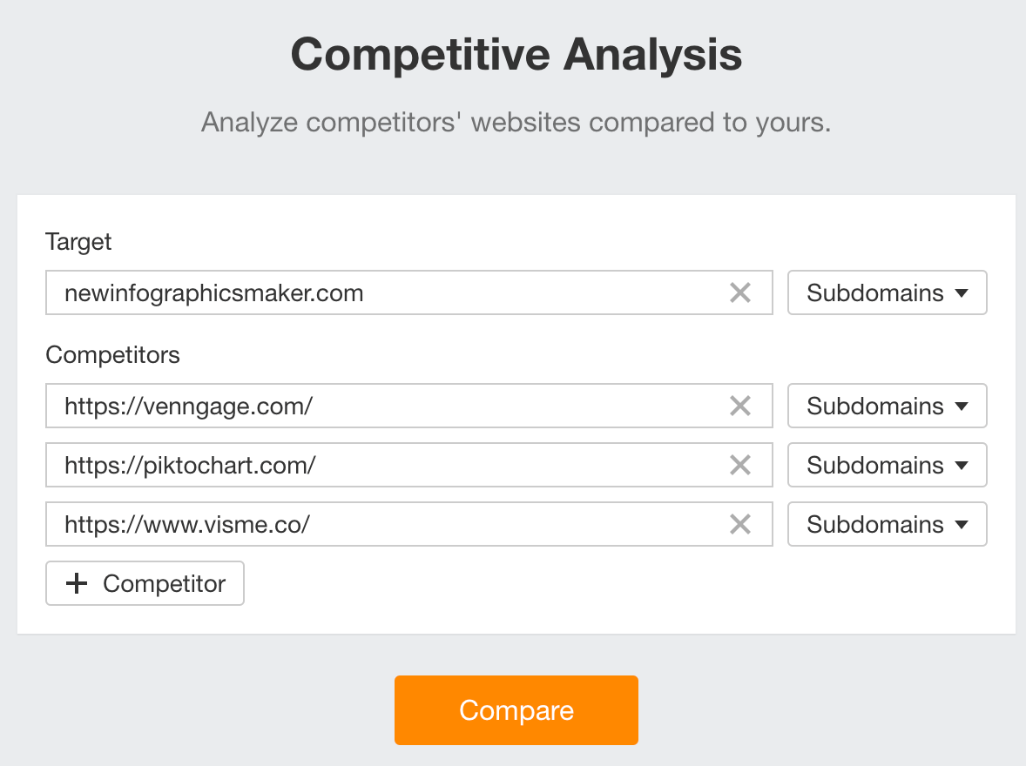Viewport: 1026px width, 766px height.
Task: Remove piktochart.com from the competitors list
Action: tap(740, 465)
